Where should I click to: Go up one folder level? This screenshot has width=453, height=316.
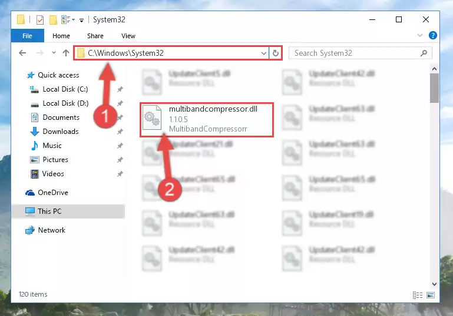click(66, 53)
